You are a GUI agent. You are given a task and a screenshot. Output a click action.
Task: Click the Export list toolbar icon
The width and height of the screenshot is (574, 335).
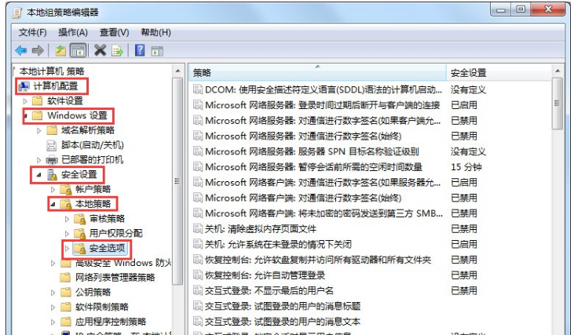118,50
